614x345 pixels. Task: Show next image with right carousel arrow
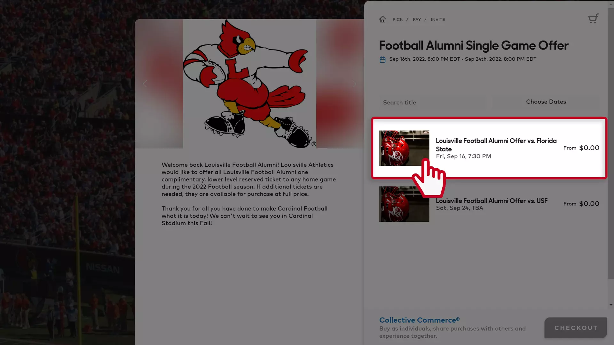(x=354, y=84)
